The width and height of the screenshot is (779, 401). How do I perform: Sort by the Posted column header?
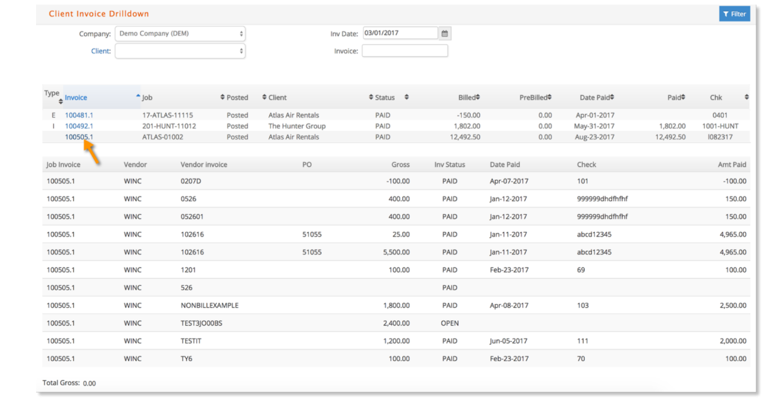click(237, 98)
